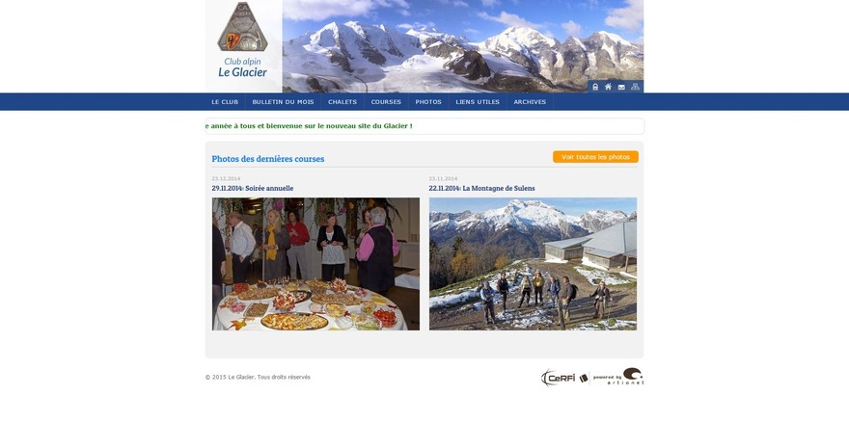Screen dimensions: 849x421
Task: Select CHALETS in the navigation bar
Action: tap(342, 101)
